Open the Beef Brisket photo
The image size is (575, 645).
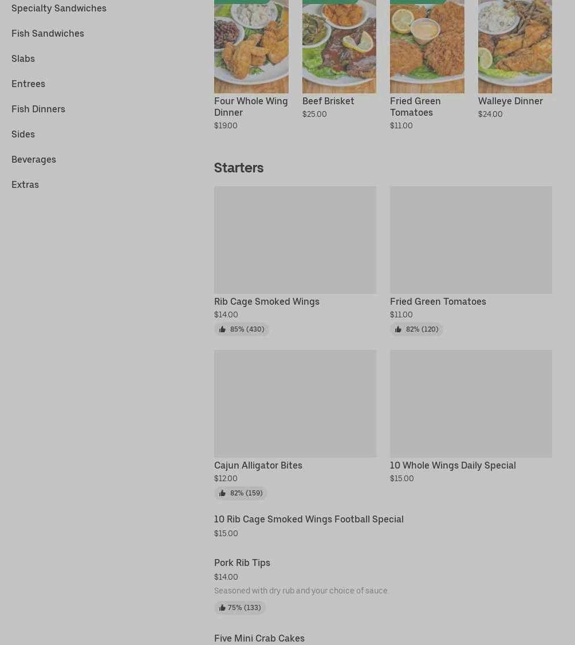[339, 46]
